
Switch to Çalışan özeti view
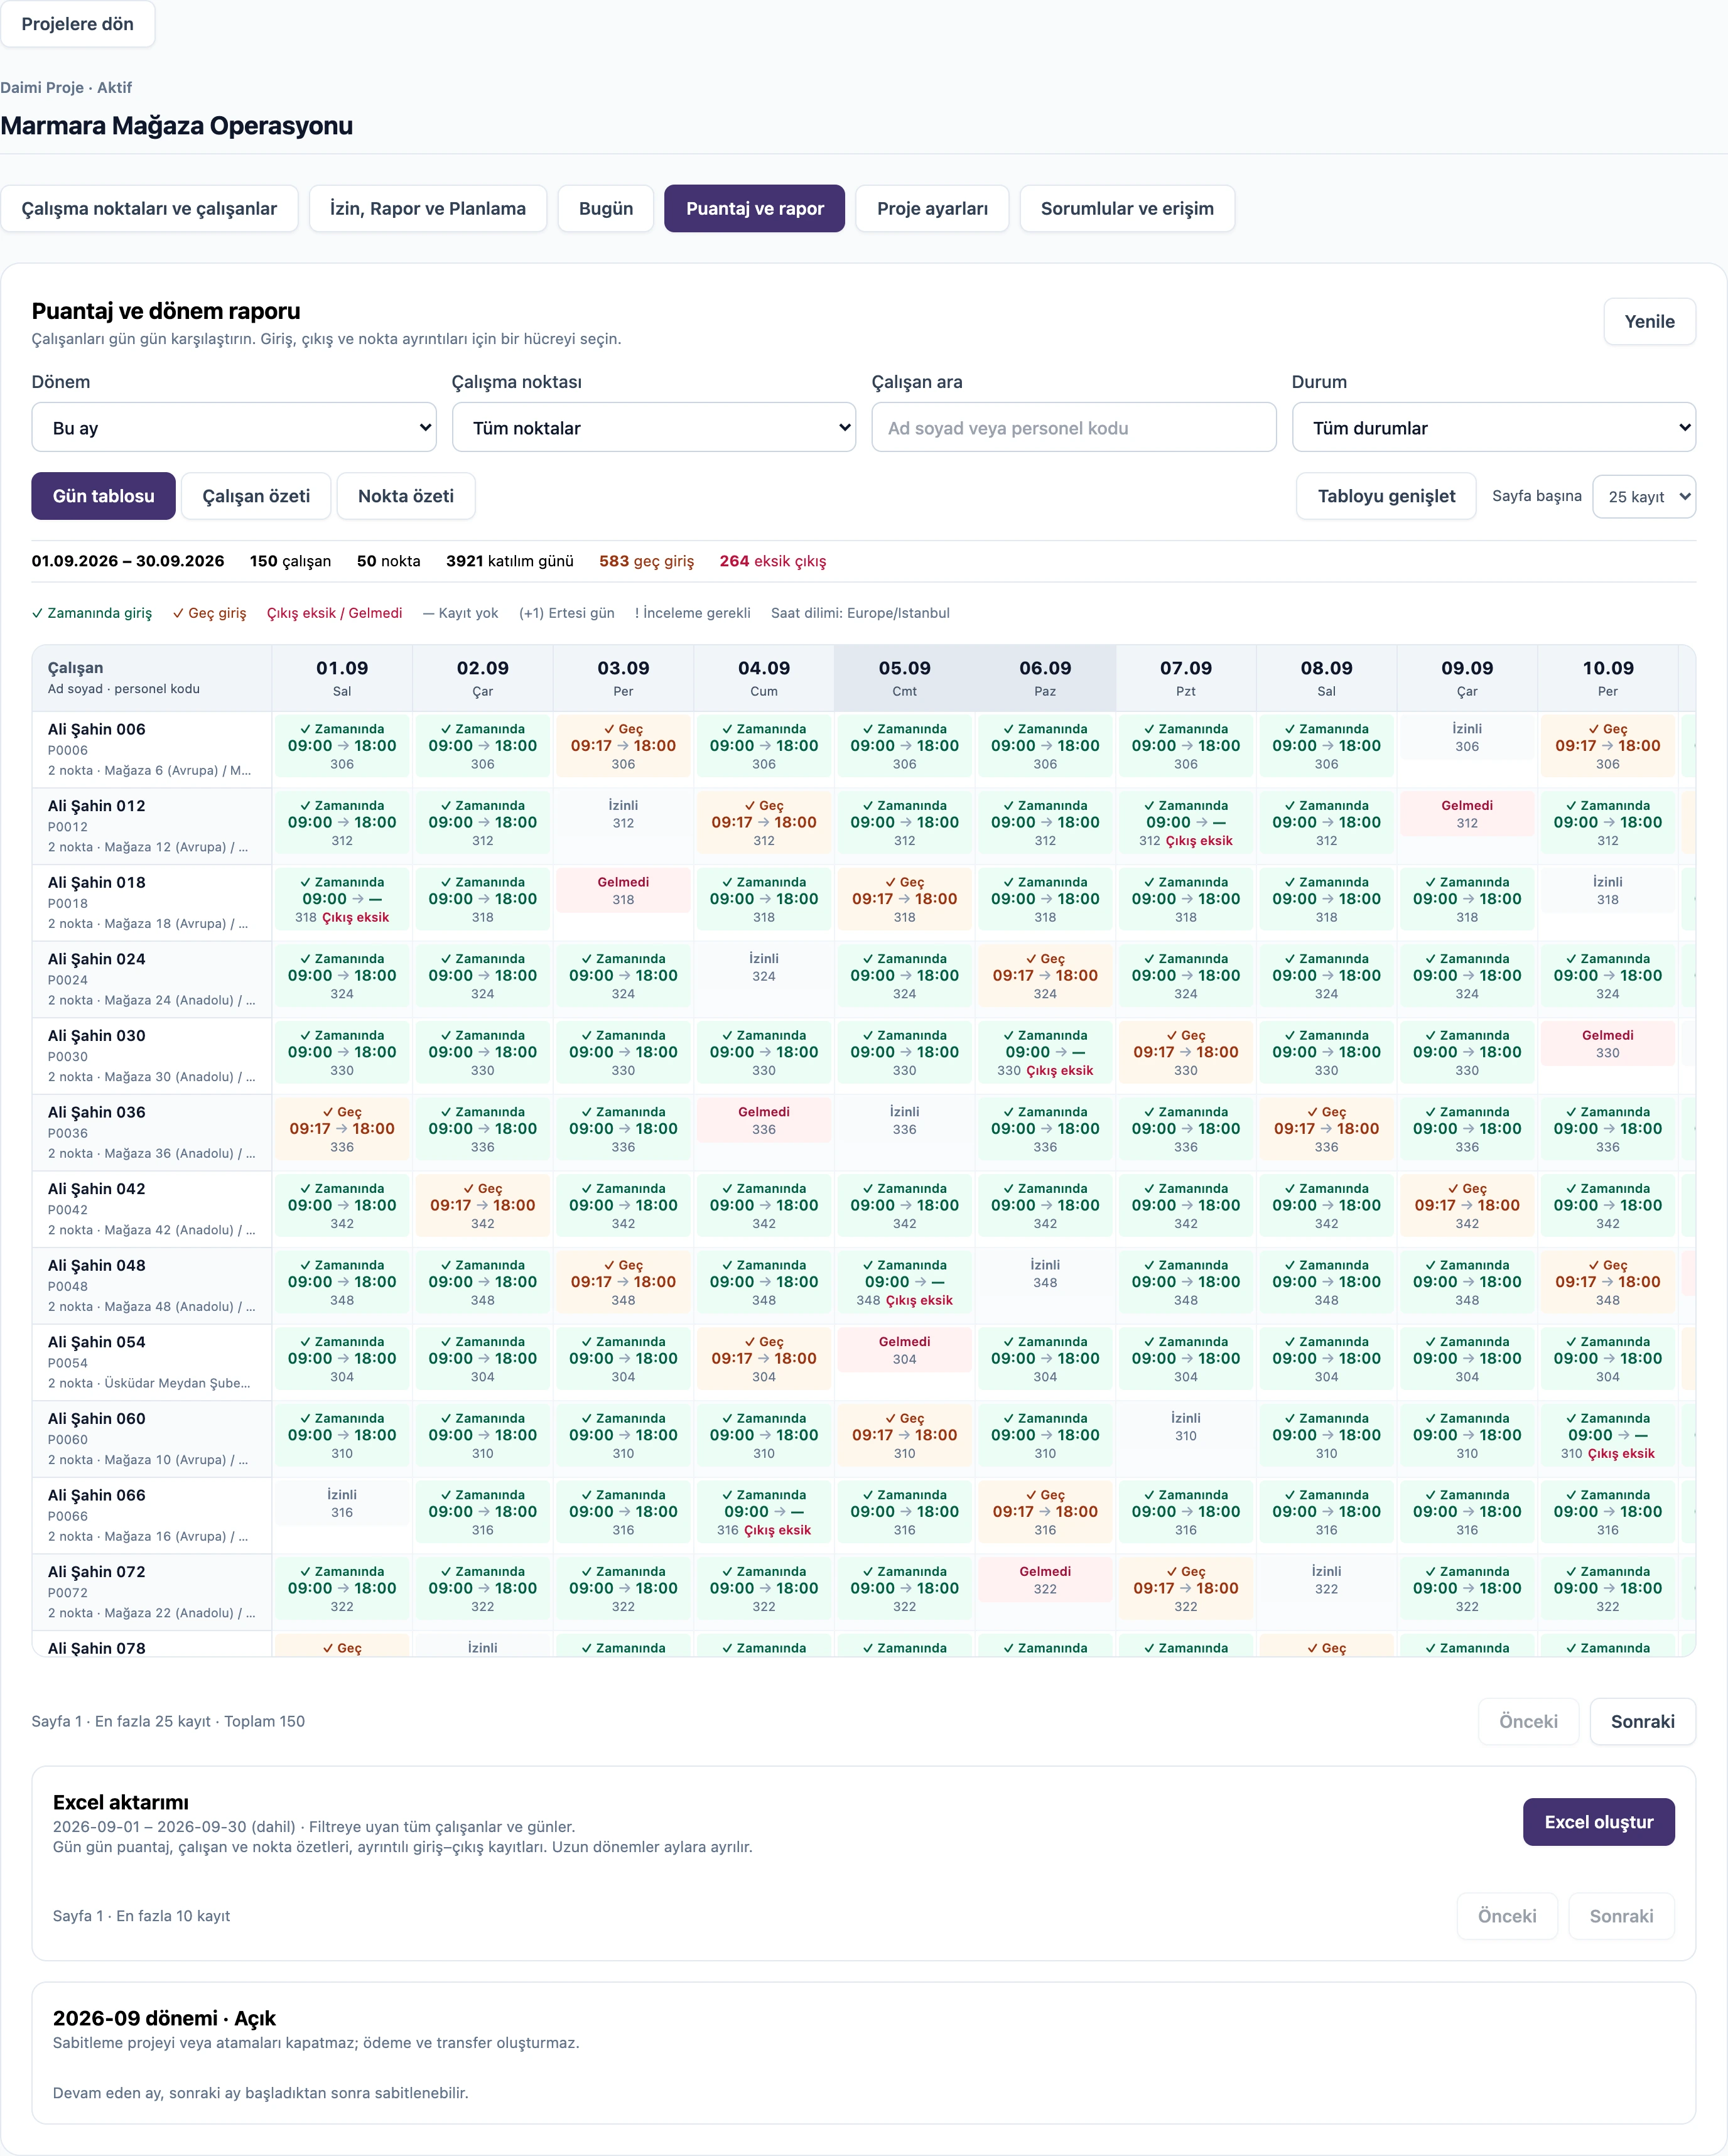coord(256,496)
